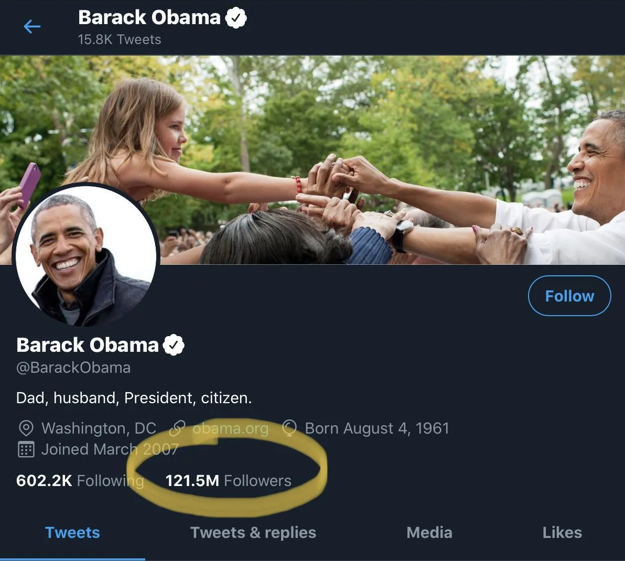The image size is (625, 561).
Task: Click the back arrow icon
Action: click(x=32, y=26)
